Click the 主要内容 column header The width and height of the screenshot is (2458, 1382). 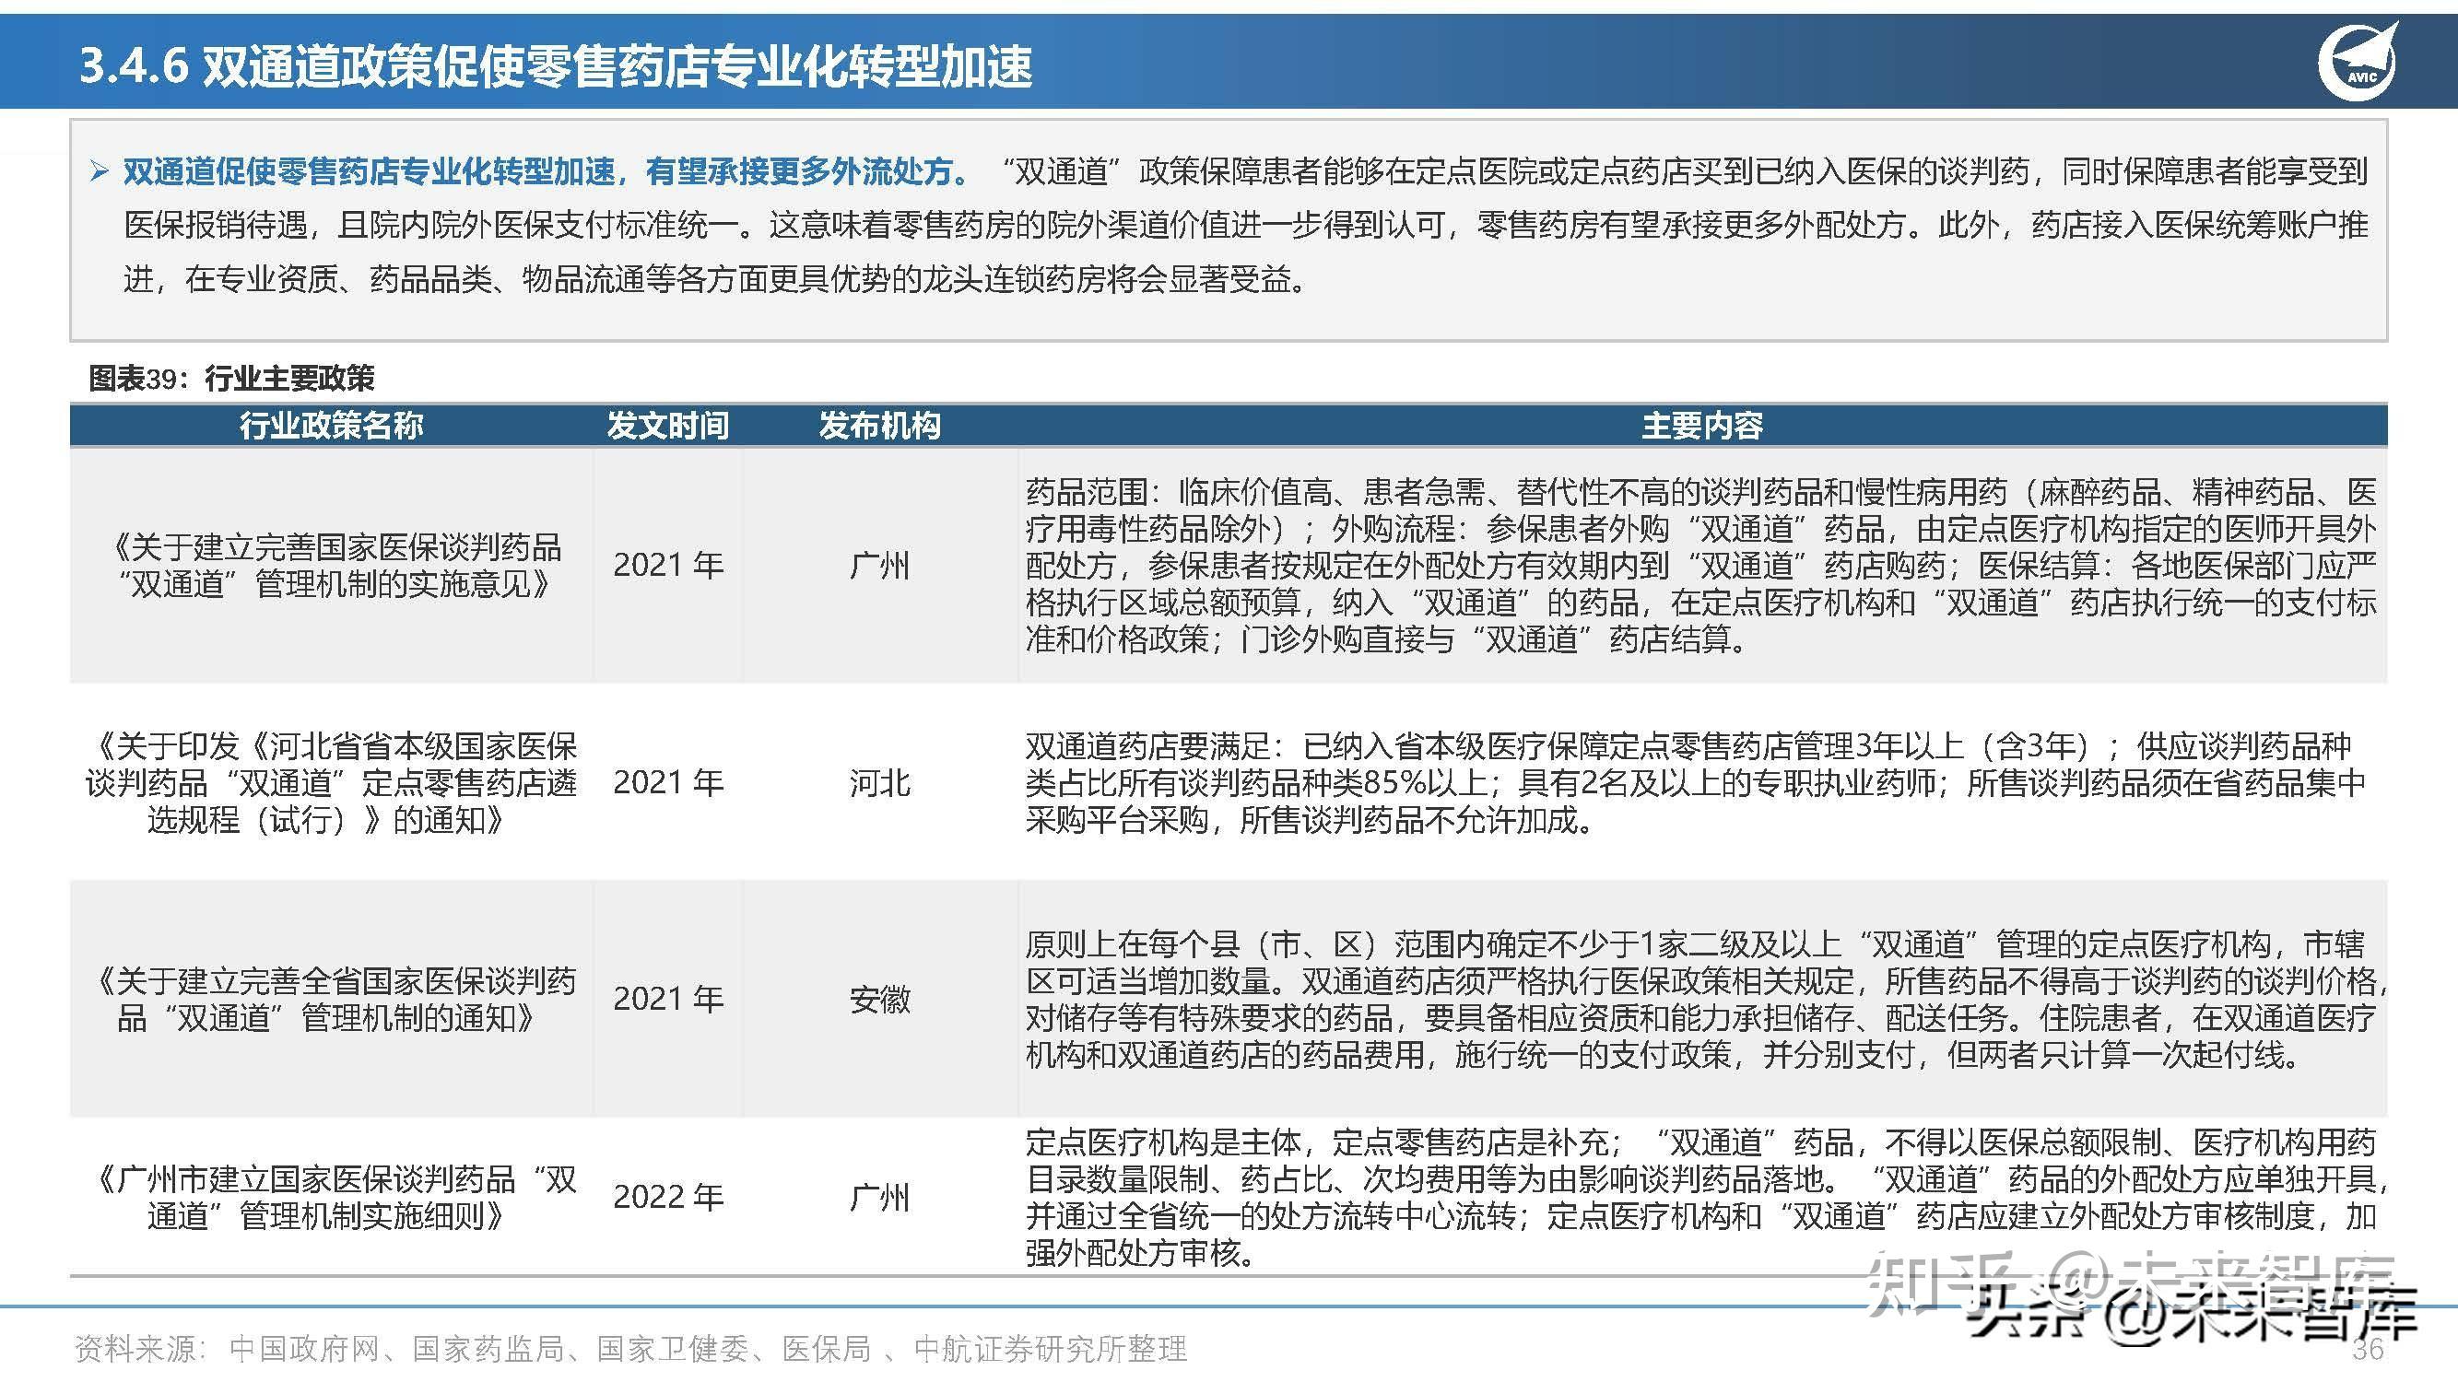coord(1702,426)
